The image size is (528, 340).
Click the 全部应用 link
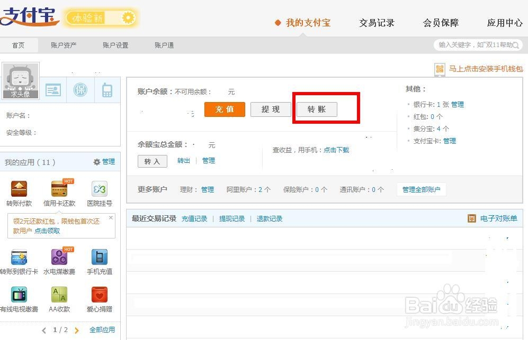[x=102, y=330]
